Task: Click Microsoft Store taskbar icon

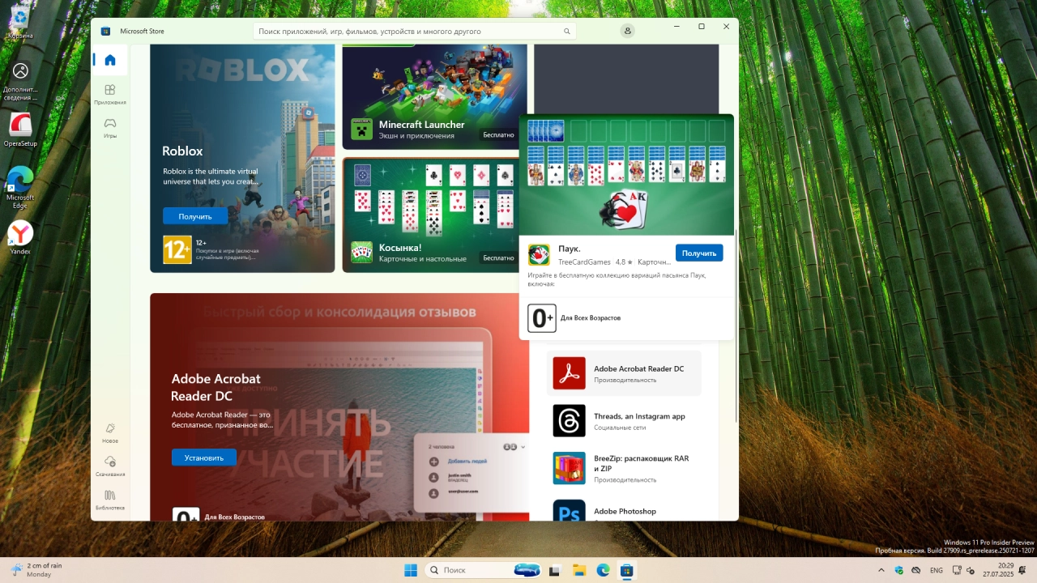Action: pos(626,570)
